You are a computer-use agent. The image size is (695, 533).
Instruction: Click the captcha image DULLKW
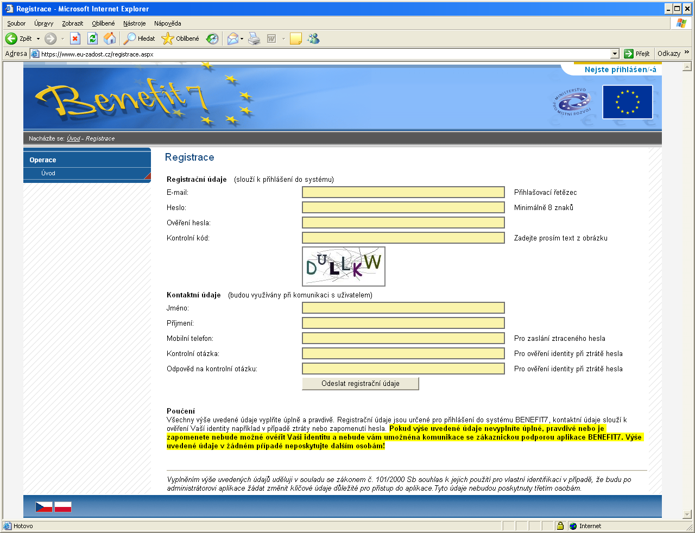(x=344, y=266)
